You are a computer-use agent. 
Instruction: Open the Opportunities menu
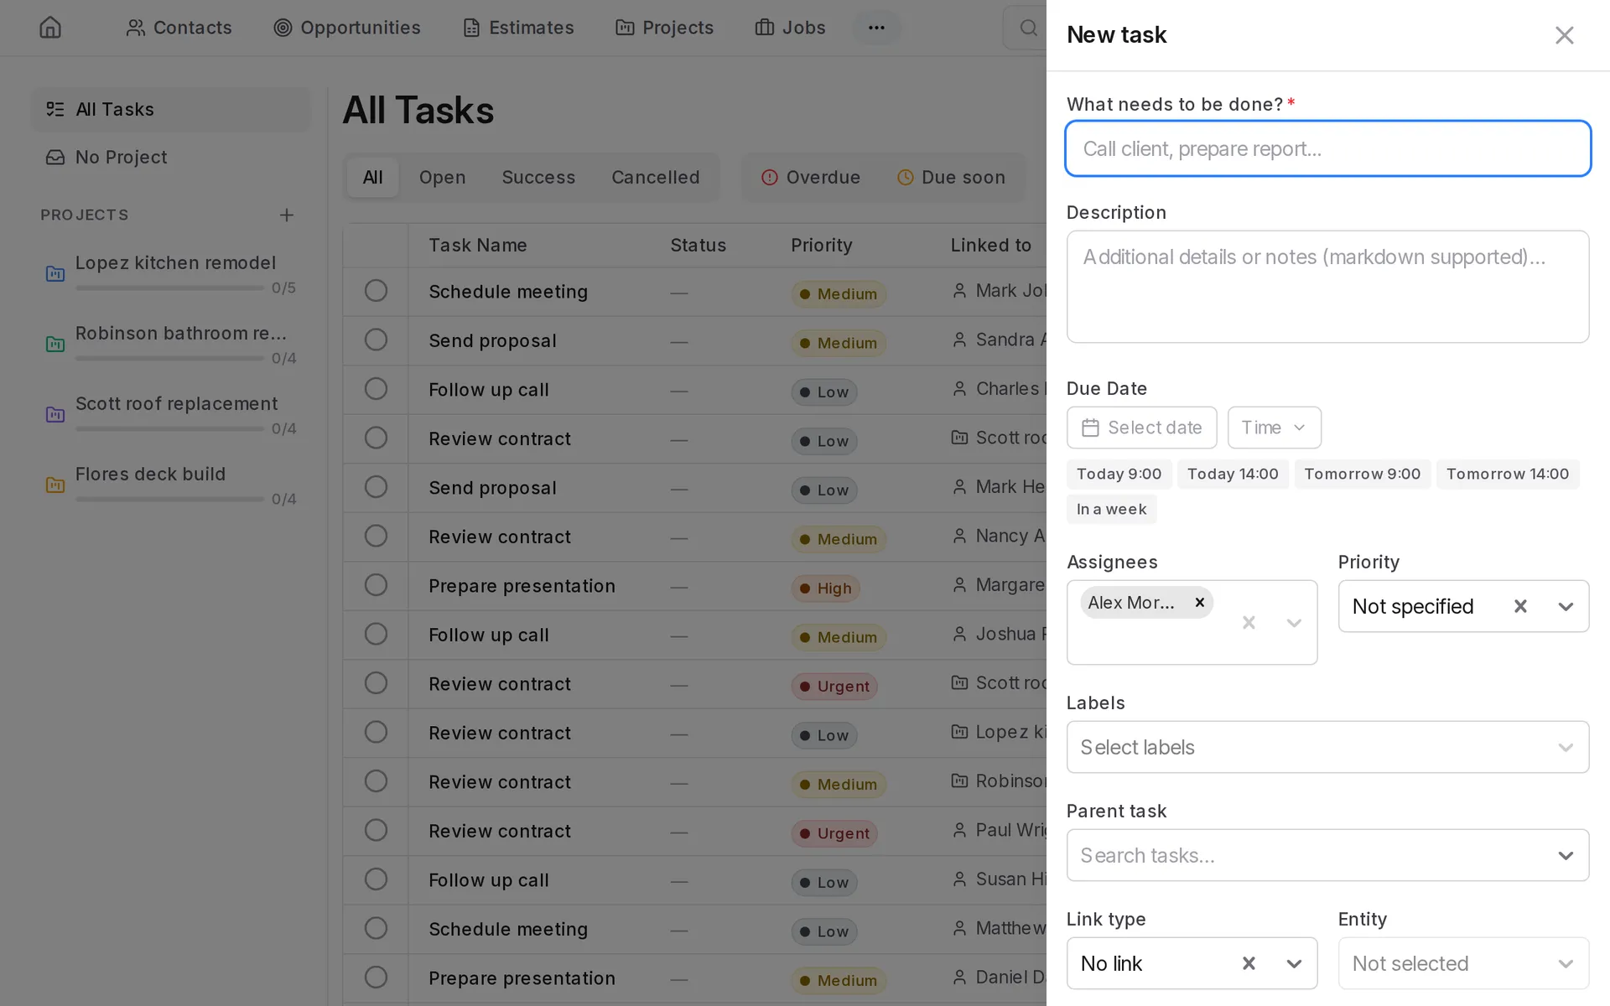[x=347, y=28]
